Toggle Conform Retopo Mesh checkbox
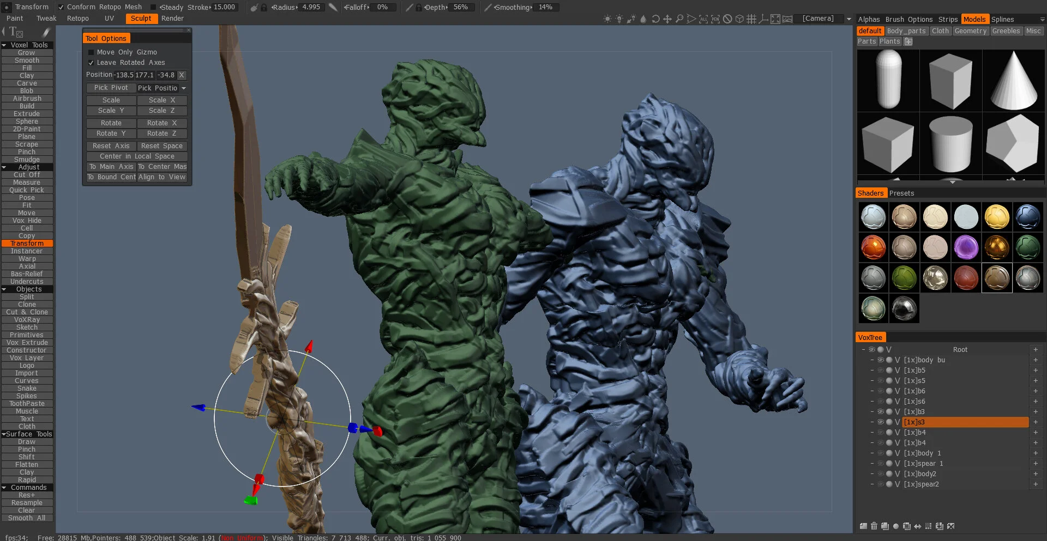The height and width of the screenshot is (541, 1047). (61, 7)
